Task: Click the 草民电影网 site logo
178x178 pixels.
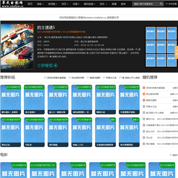Action: pos(12,4)
